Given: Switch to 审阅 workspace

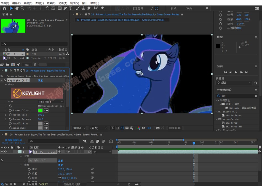Looking at the screenshot, I should tap(189, 8).
